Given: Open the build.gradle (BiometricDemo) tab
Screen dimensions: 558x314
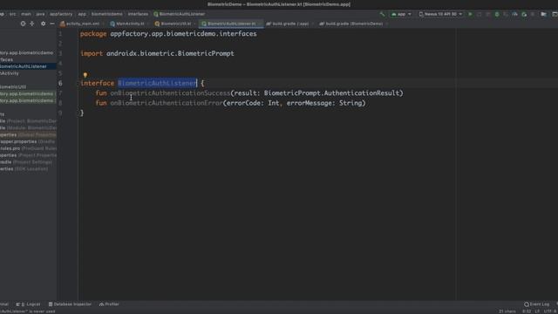Looking at the screenshot, I should click(352, 24).
